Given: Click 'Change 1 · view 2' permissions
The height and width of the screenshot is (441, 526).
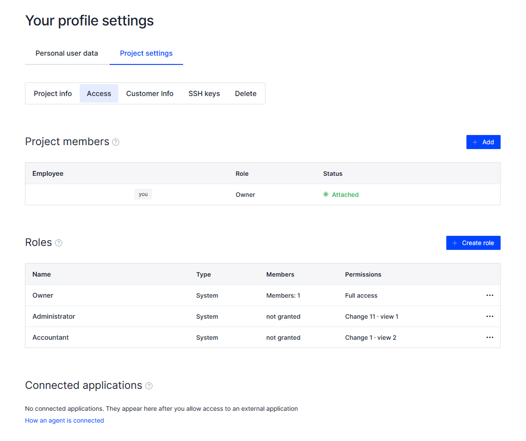Looking at the screenshot, I should (x=371, y=338).
